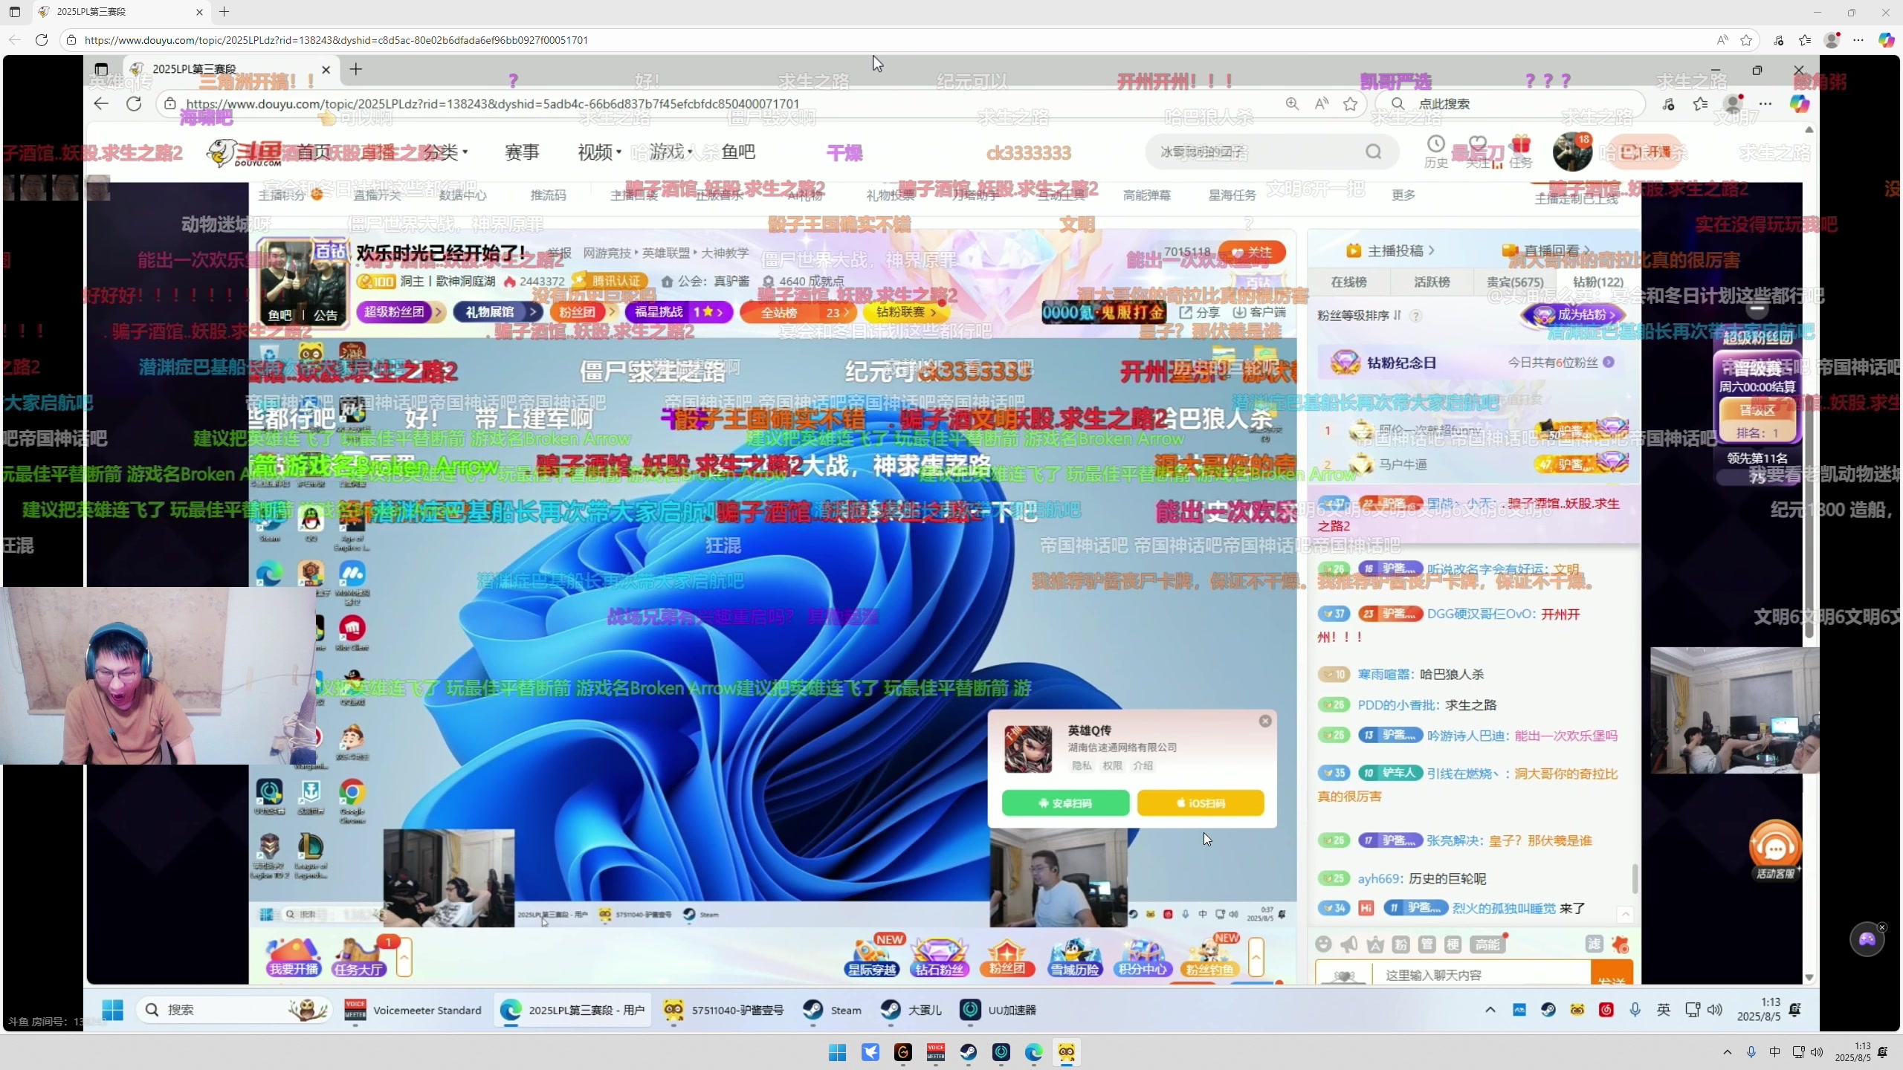Open the 钻石粉丝 diamond fan icon
This screenshot has width=1903, height=1070.
940,957
